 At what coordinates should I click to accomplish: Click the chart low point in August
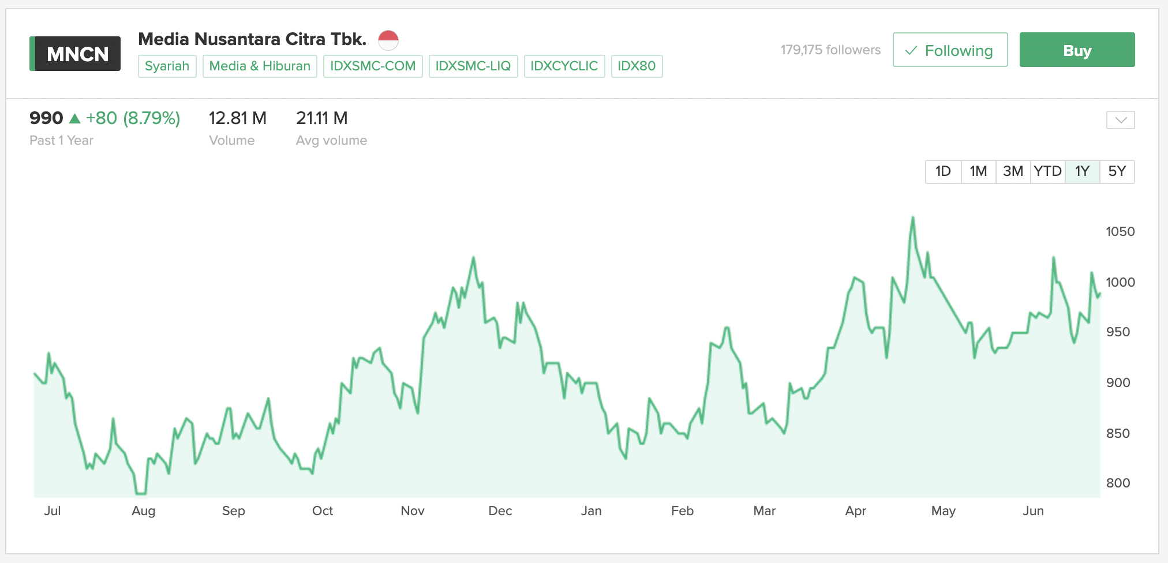coord(140,494)
